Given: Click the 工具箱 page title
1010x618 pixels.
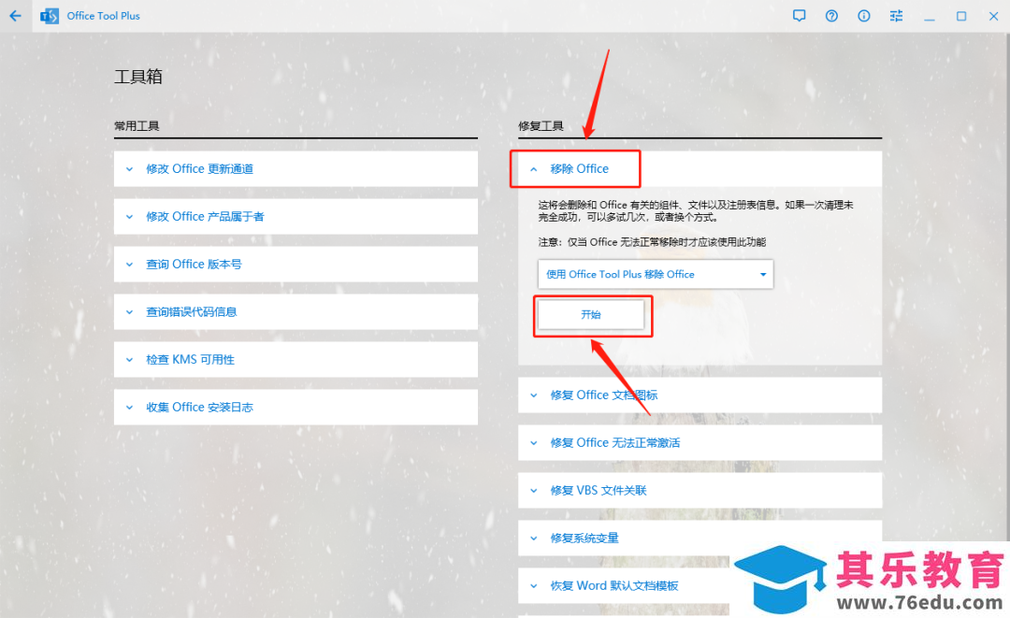Looking at the screenshot, I should [x=137, y=77].
